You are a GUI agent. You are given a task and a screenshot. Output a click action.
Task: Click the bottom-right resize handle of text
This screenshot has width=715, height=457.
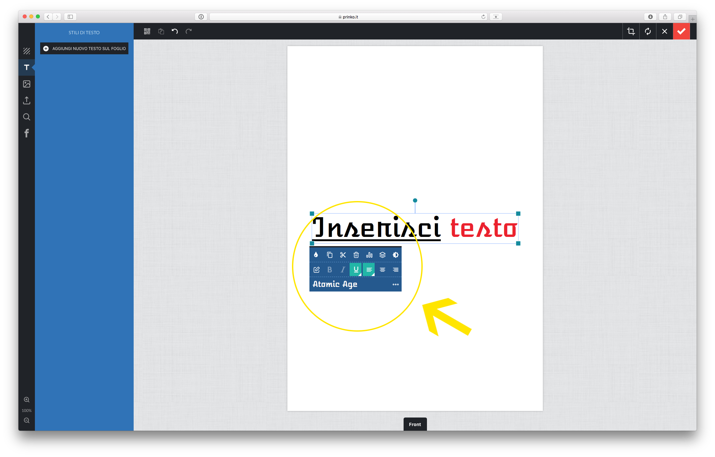click(x=518, y=243)
